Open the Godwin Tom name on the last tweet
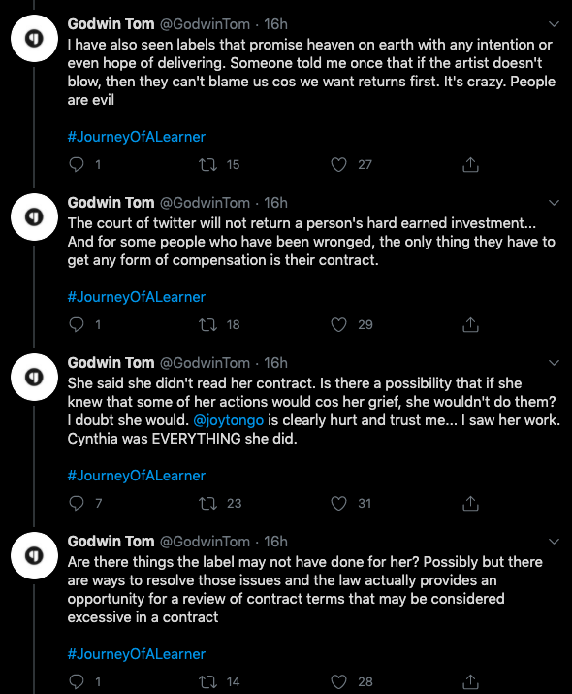This screenshot has height=694, width=572. (x=111, y=541)
